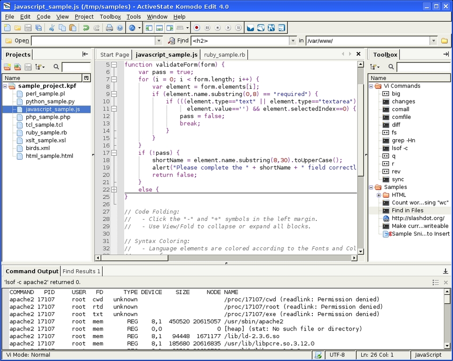
Task: Click the green Undo arrow icon
Action: click(86, 28)
